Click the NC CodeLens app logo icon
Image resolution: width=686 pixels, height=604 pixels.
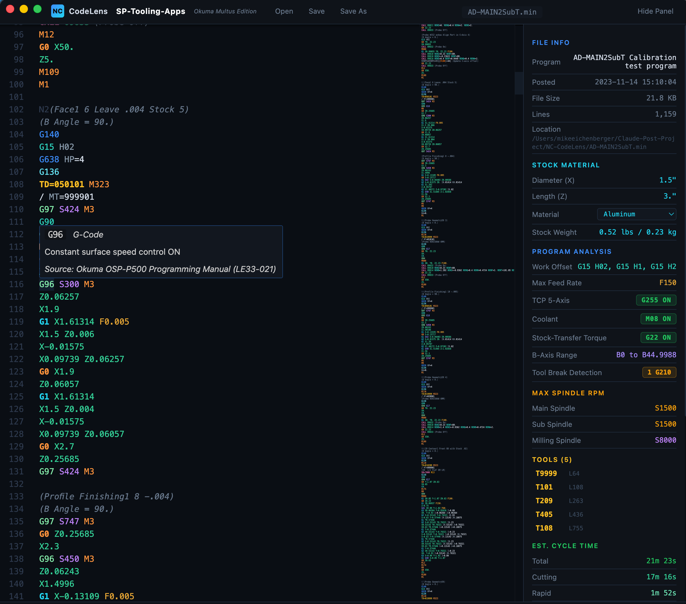click(x=57, y=11)
